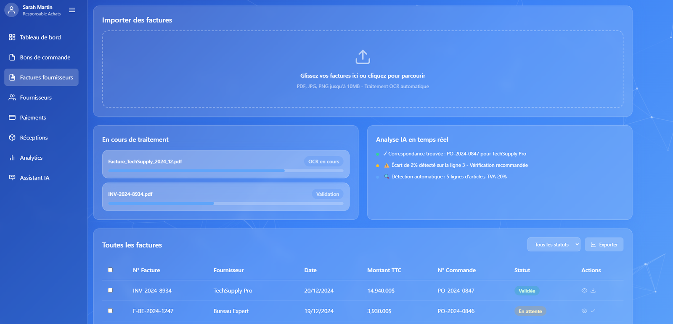The width and height of the screenshot is (673, 324).
Task: Click the Exporter button
Action: [604, 245]
